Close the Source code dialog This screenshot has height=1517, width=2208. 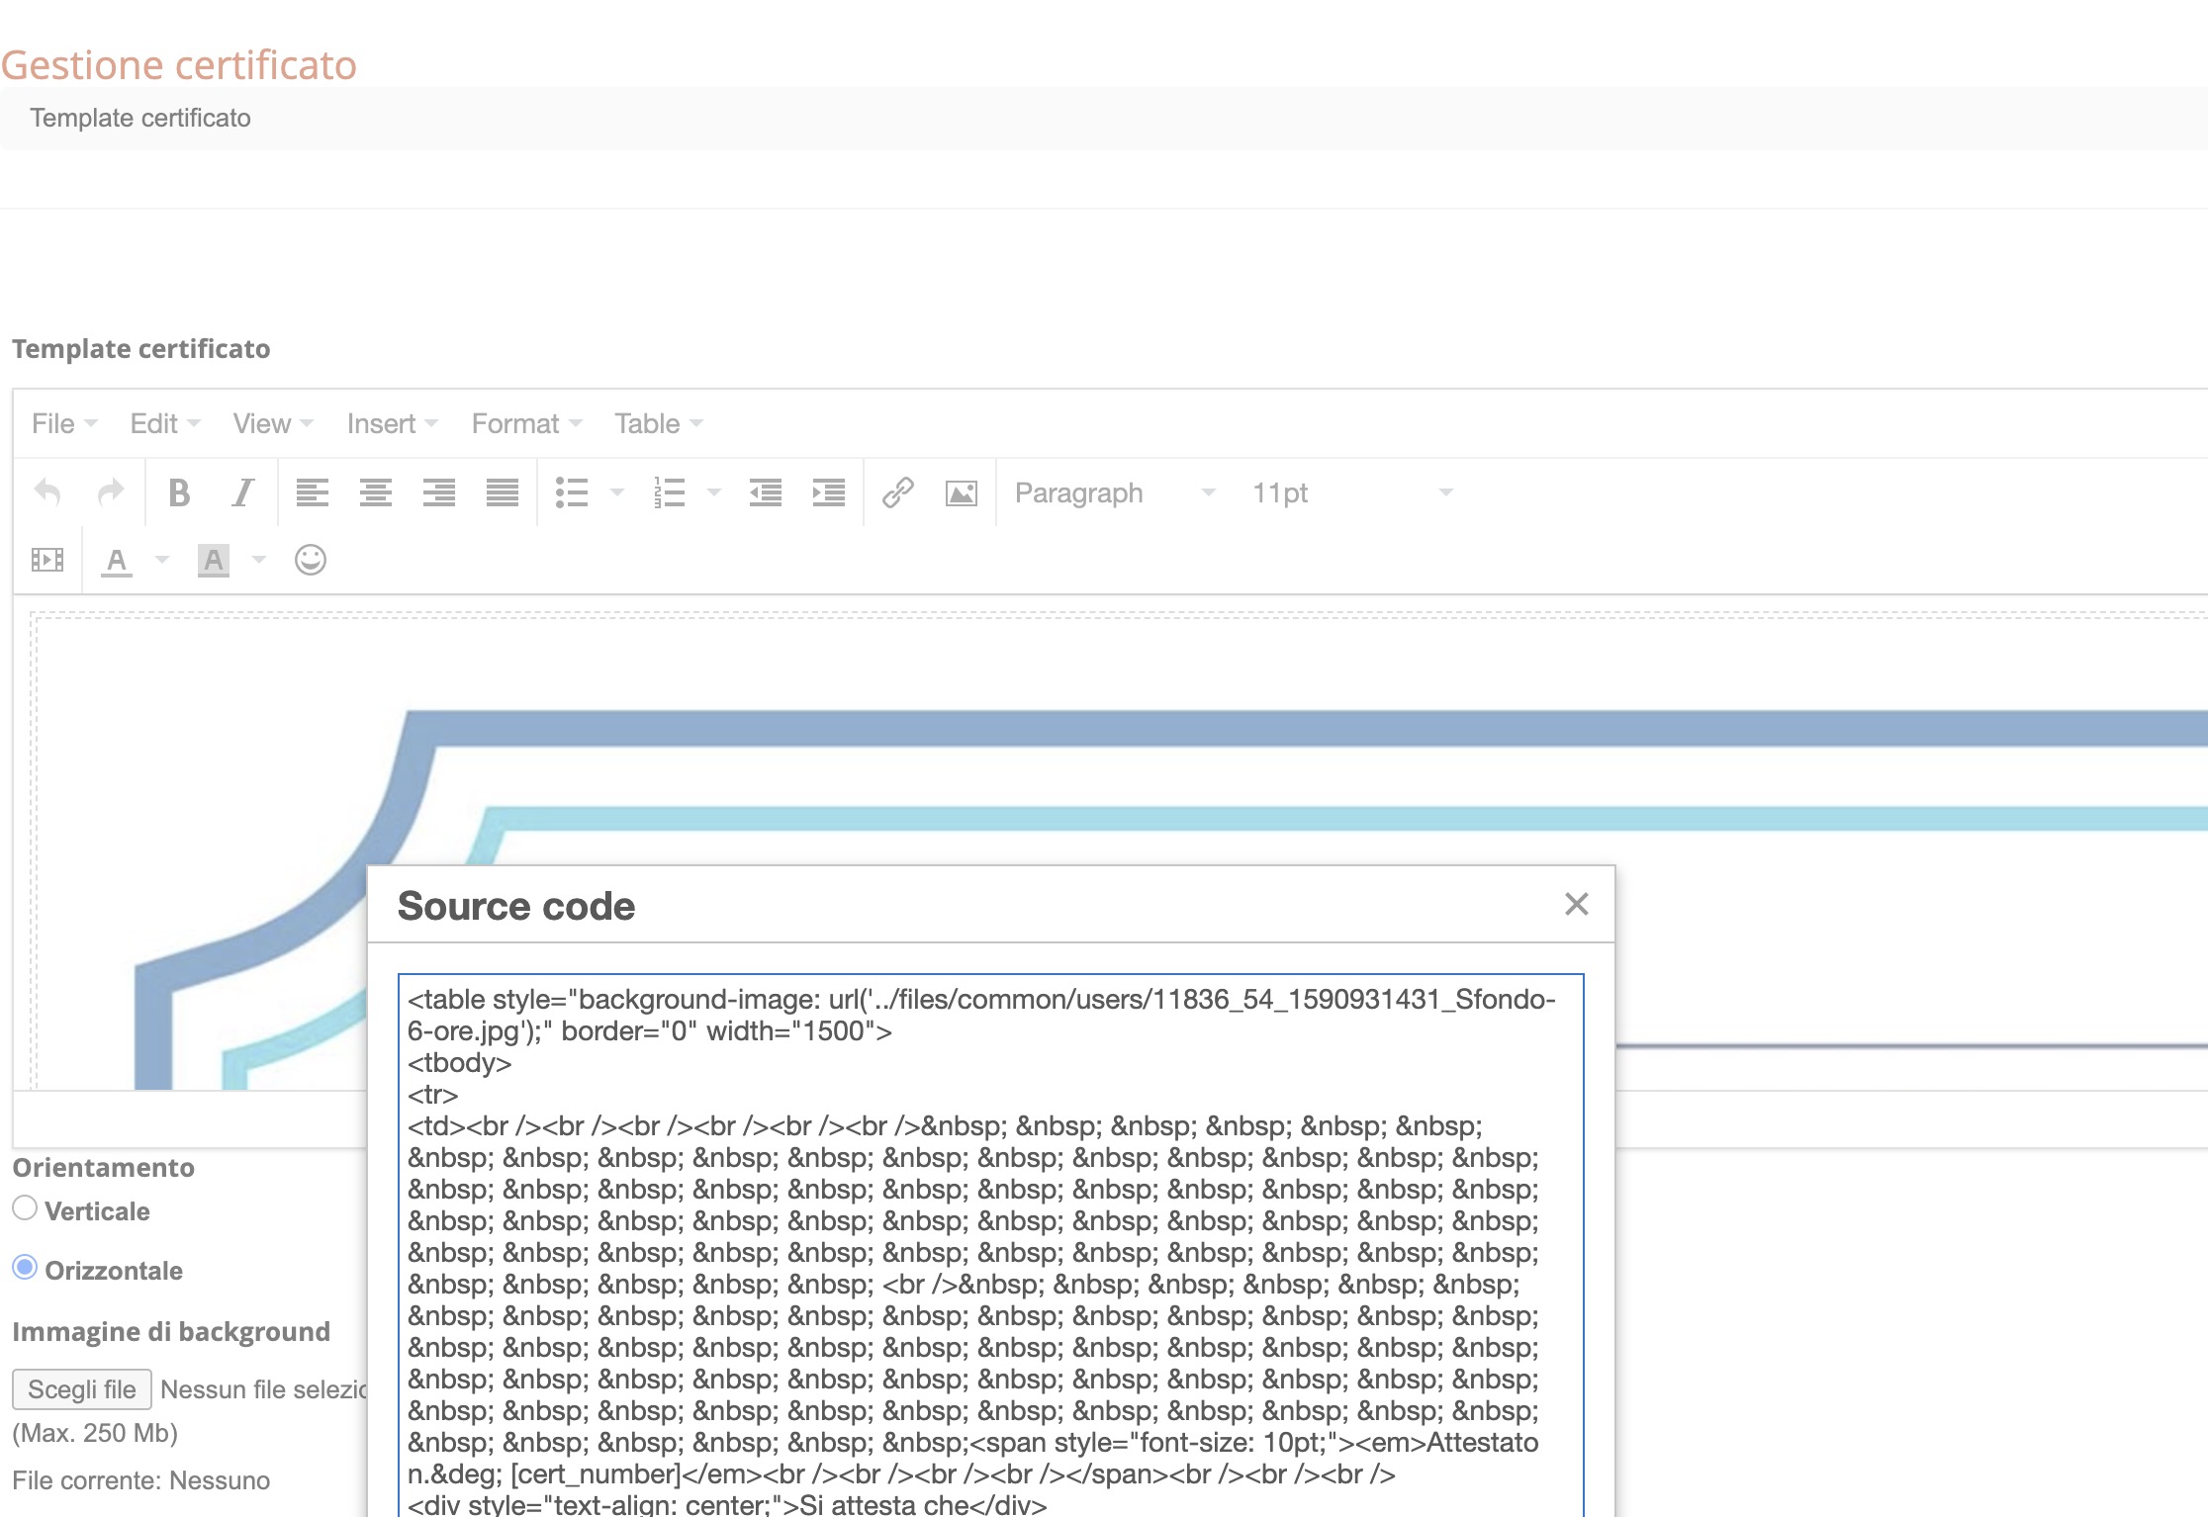(x=1576, y=904)
